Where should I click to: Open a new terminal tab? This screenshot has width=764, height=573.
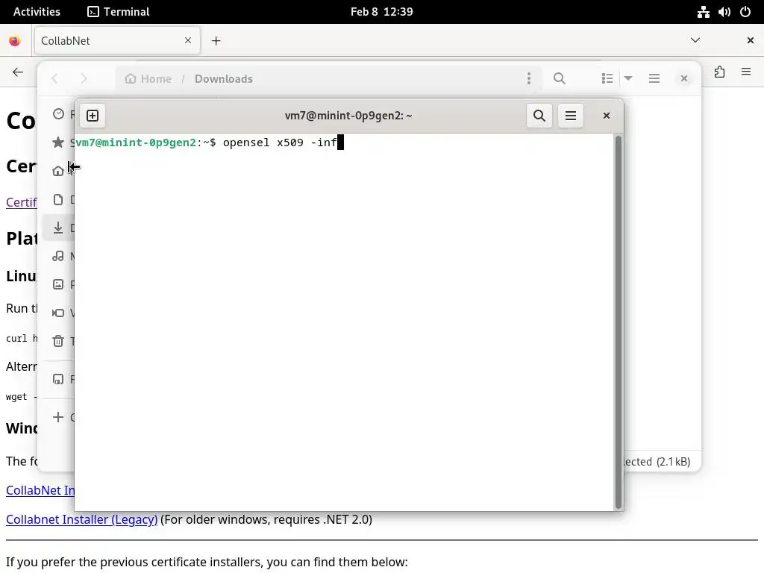(92, 116)
